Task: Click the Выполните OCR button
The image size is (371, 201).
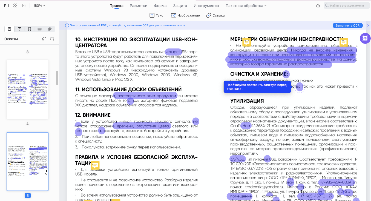Action: pyautogui.click(x=347, y=25)
